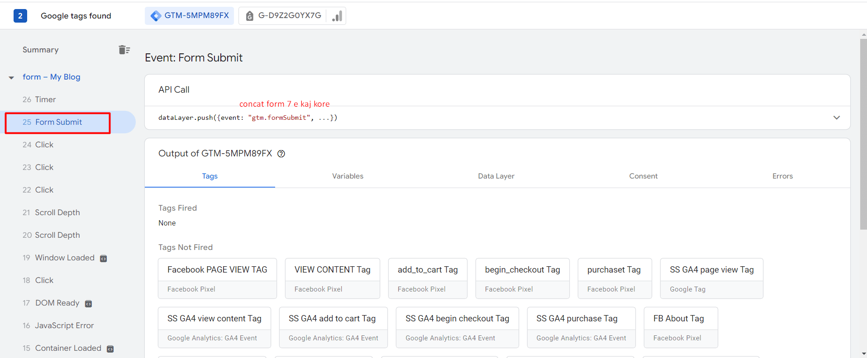Image resolution: width=867 pixels, height=358 pixels.
Task: Open the VIEW CONTENT Tag card
Action: click(333, 278)
